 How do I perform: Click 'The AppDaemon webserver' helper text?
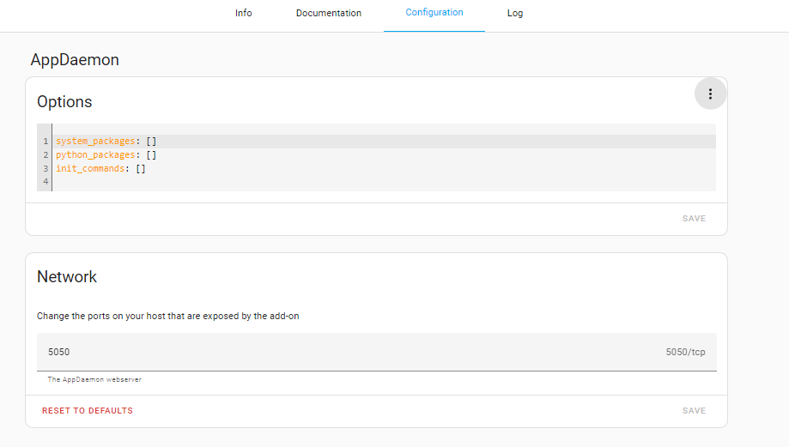tap(94, 379)
